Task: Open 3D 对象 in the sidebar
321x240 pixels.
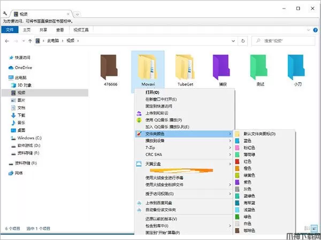Action: point(25,85)
